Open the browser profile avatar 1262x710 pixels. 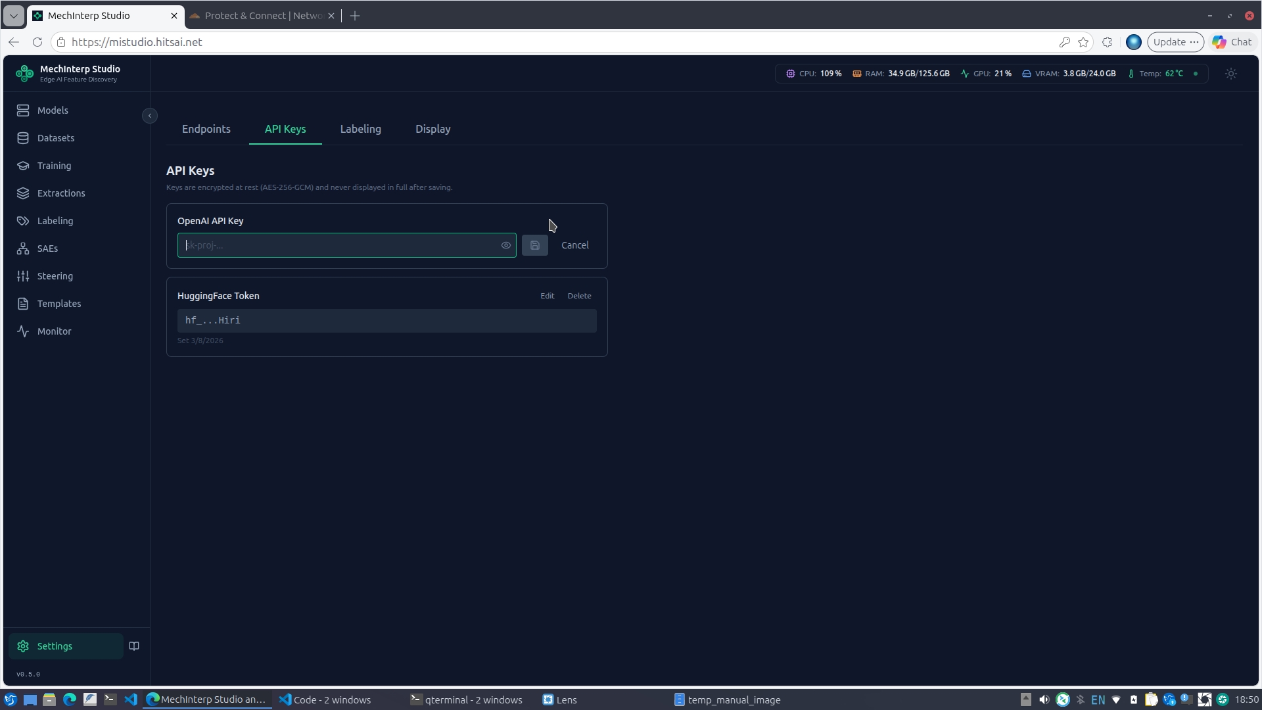pyautogui.click(x=1134, y=42)
